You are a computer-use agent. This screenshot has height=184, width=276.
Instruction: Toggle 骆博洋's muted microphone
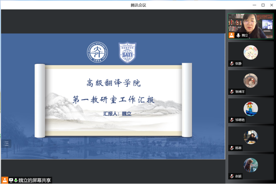(232, 92)
